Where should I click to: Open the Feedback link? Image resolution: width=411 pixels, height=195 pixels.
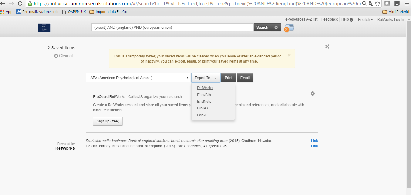tap(329, 19)
